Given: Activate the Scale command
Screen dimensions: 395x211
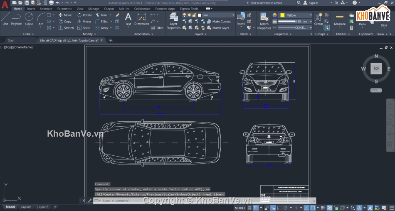Looking at the screenshot, I should click(84, 28).
